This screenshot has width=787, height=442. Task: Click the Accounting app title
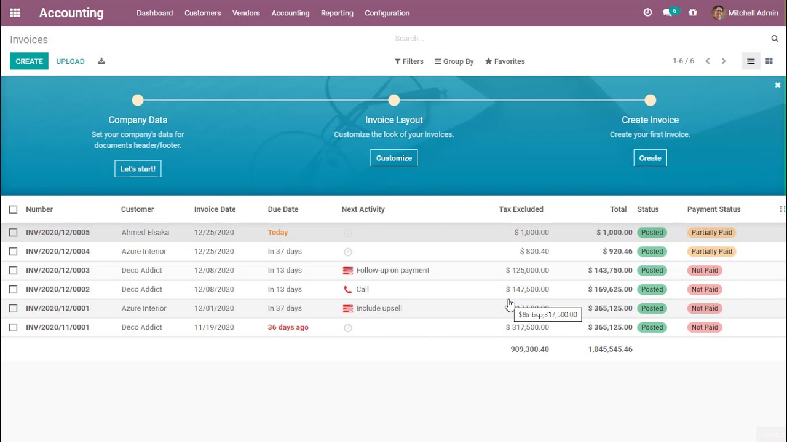pyautogui.click(x=71, y=12)
